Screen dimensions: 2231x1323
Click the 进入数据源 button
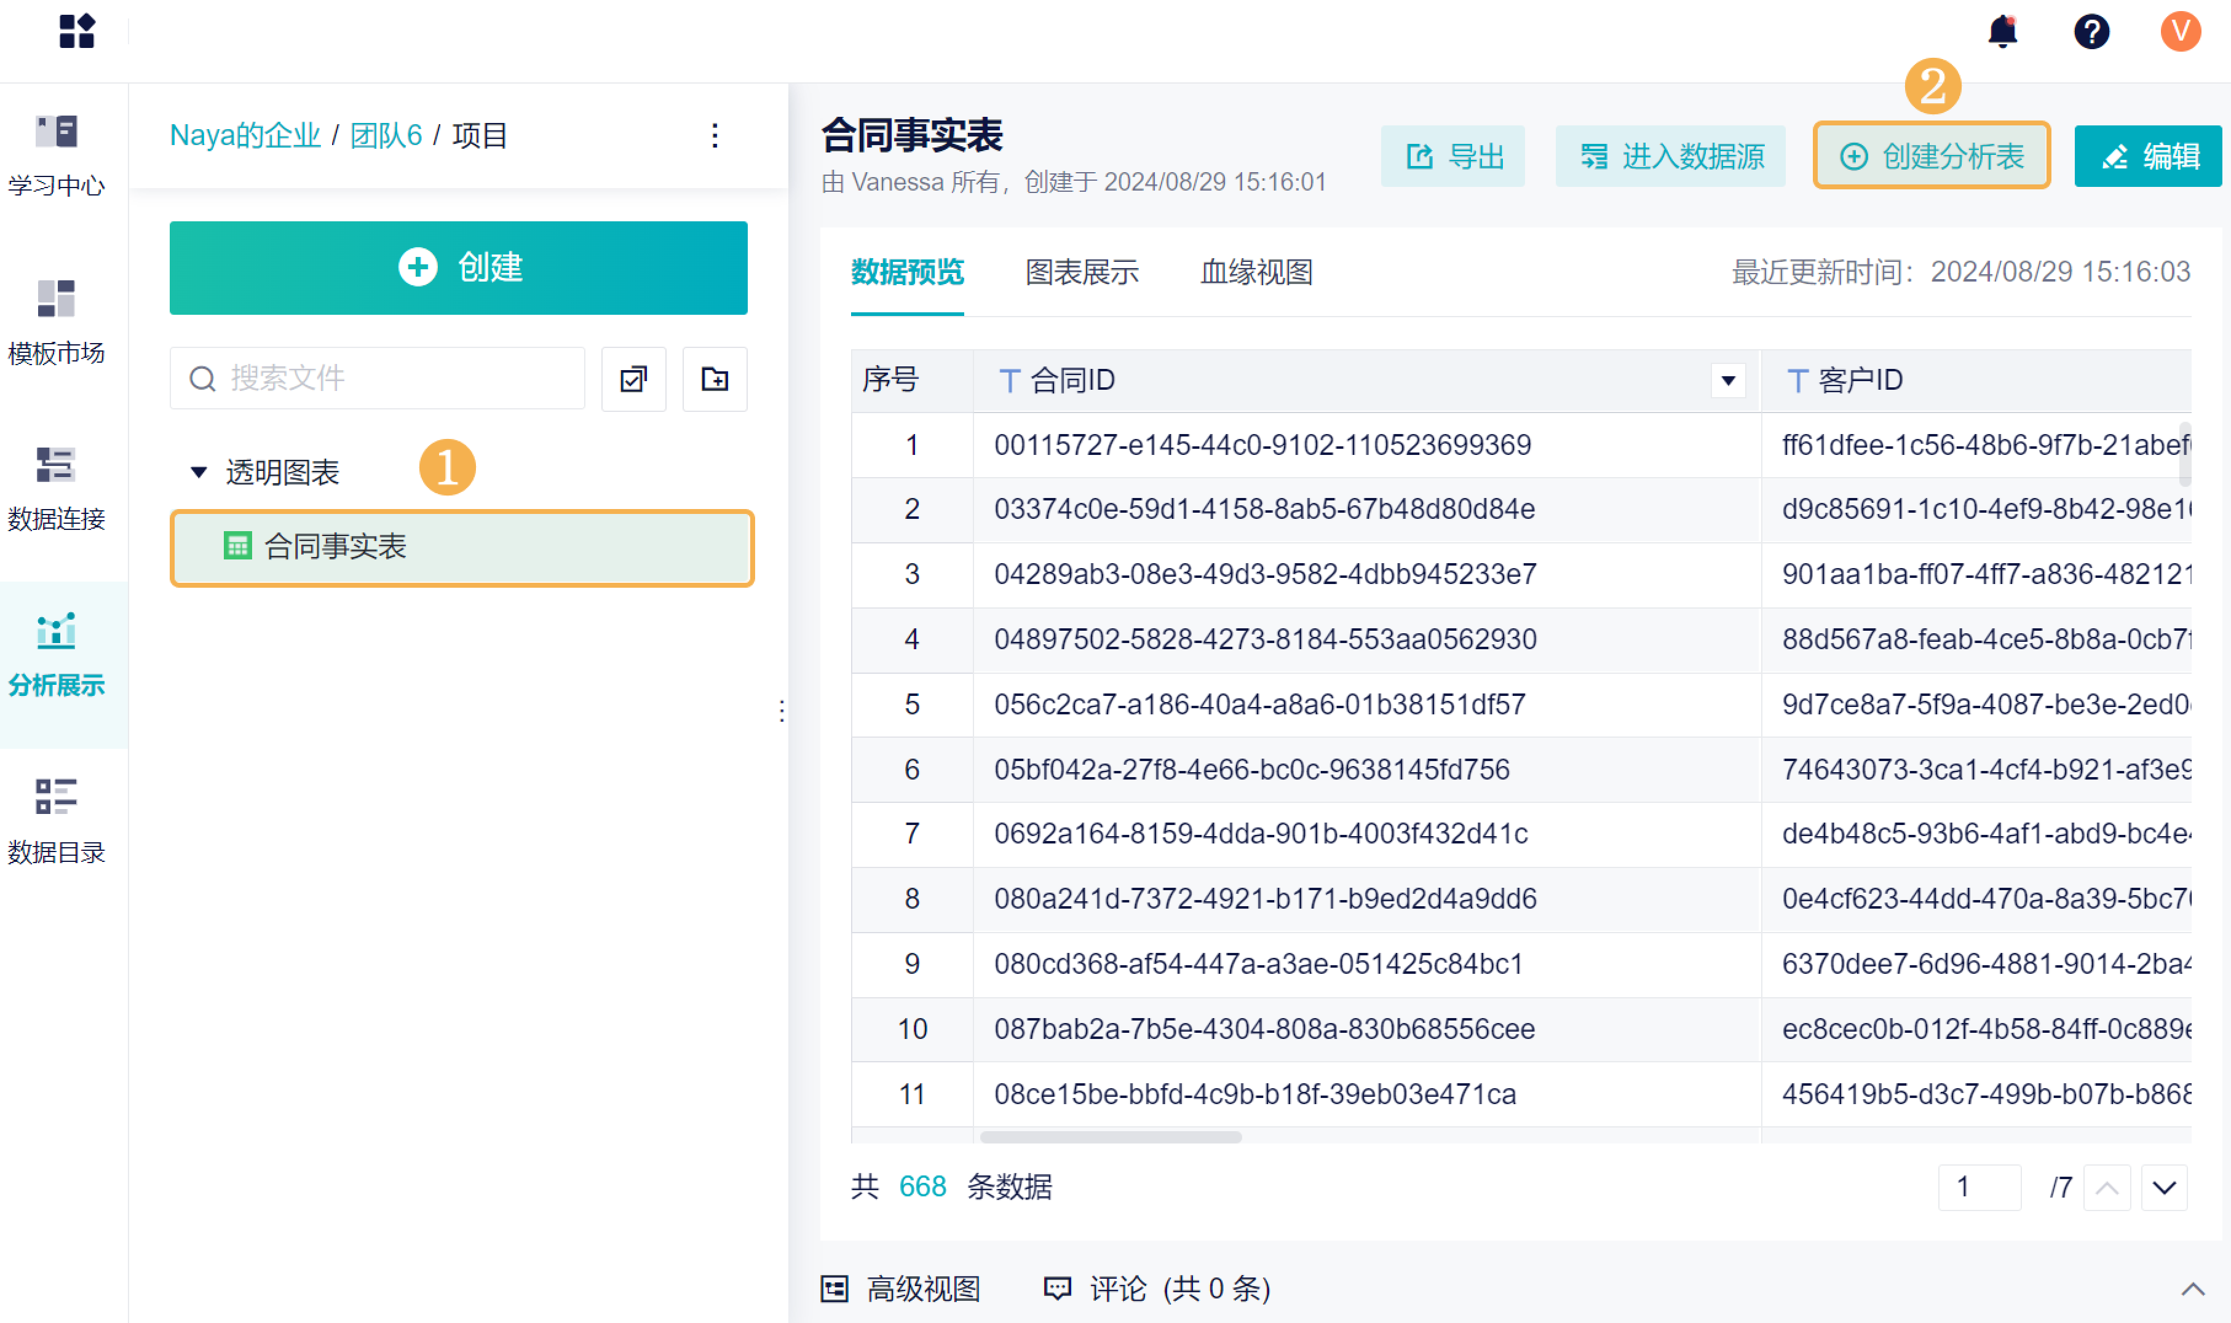click(1670, 156)
